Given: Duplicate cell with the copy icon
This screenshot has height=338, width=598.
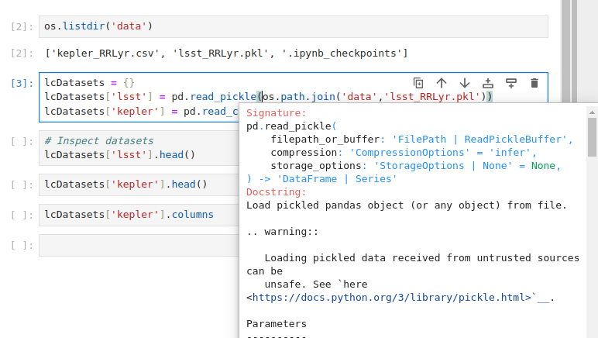Looking at the screenshot, I should point(418,83).
